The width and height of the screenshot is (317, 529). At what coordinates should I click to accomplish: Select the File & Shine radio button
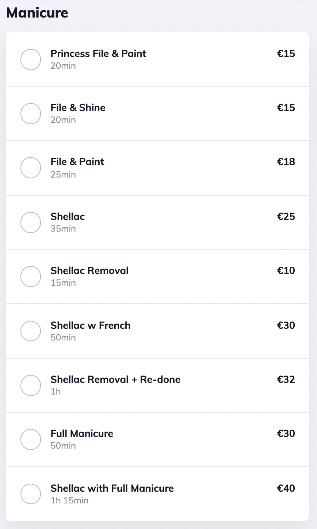coord(31,114)
